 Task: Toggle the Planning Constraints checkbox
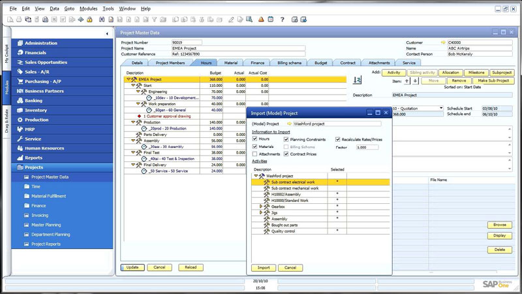coord(286,139)
